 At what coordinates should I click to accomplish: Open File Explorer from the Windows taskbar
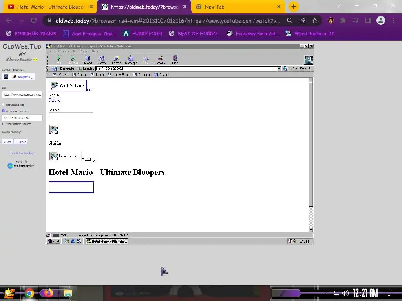coord(68,293)
